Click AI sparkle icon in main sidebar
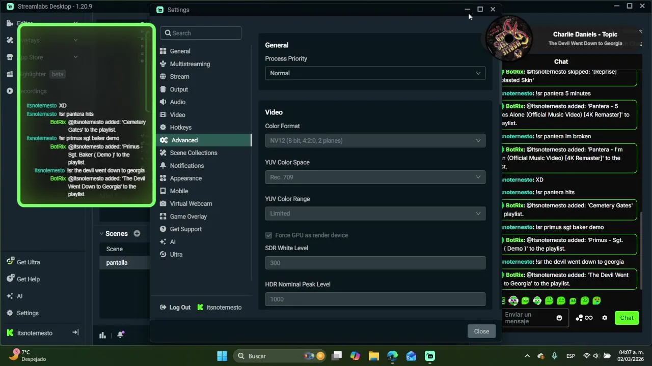Screen dimensions: 652x366 coord(10,296)
